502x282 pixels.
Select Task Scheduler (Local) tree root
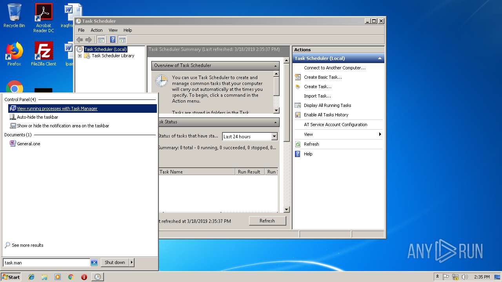(105, 49)
